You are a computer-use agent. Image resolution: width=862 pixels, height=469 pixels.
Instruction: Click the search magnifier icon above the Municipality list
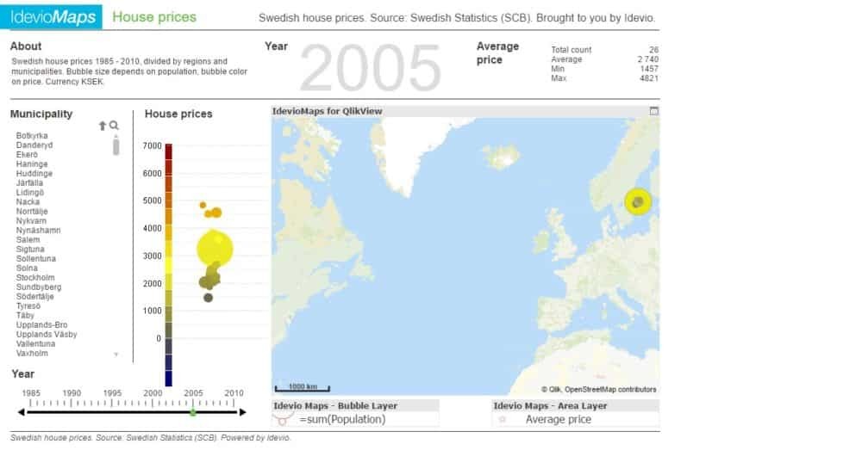click(114, 126)
